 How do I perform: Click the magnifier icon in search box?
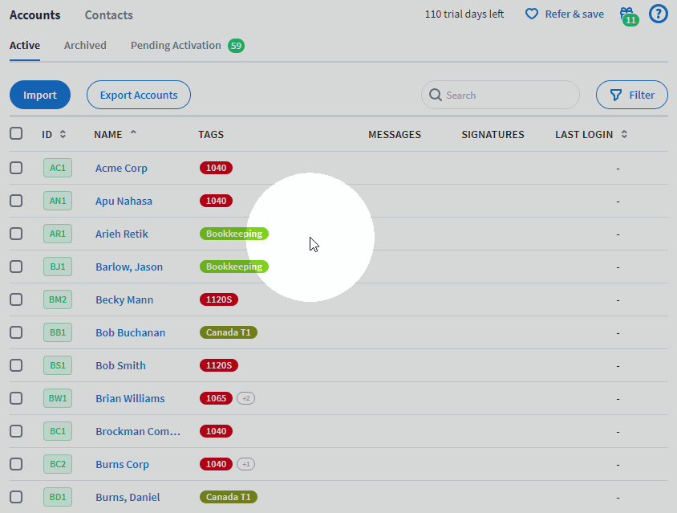(x=436, y=95)
